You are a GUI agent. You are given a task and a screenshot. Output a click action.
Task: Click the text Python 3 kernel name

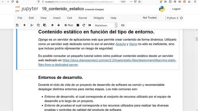tap(173, 18)
